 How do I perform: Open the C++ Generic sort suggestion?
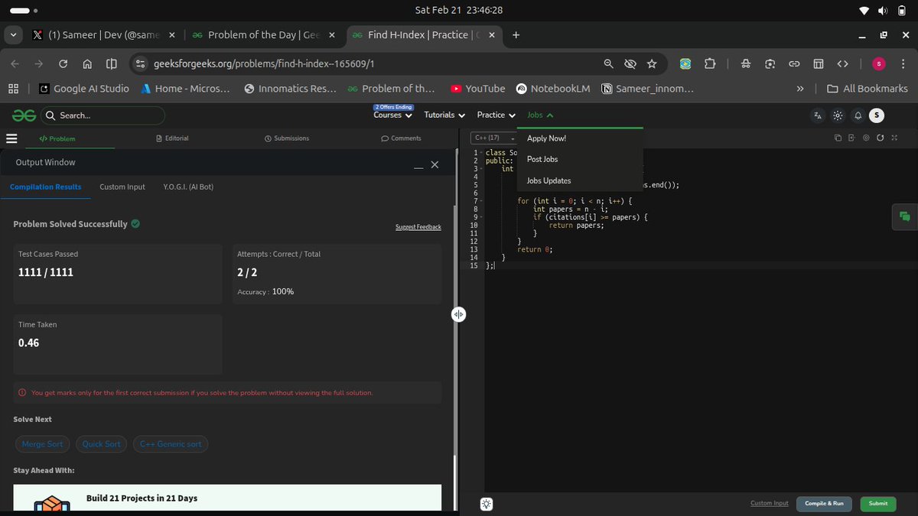pos(171,444)
